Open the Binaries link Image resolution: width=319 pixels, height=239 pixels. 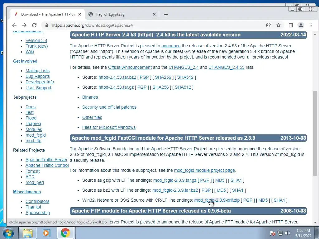coord(90,97)
